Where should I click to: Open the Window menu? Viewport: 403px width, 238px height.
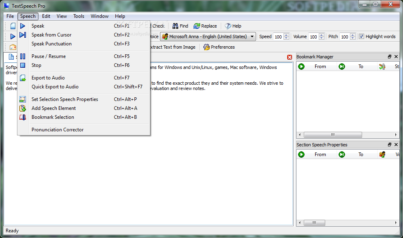click(100, 16)
